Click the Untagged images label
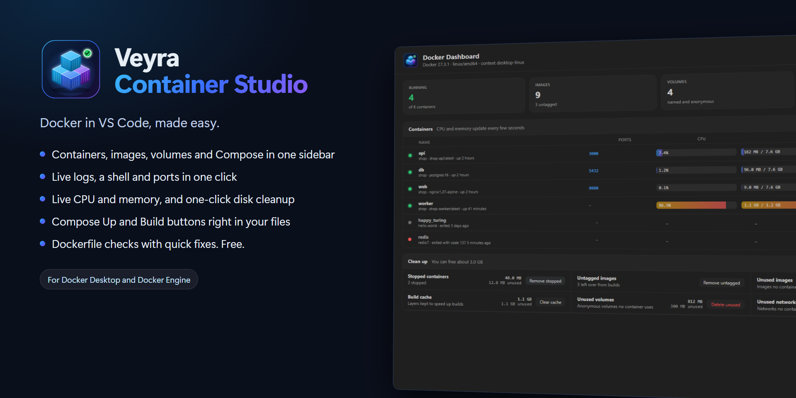796x398 pixels. tap(597, 278)
